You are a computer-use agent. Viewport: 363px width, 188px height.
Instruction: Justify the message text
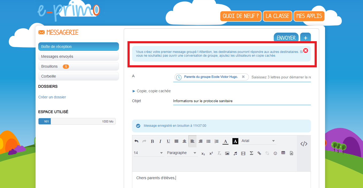(x=176, y=141)
